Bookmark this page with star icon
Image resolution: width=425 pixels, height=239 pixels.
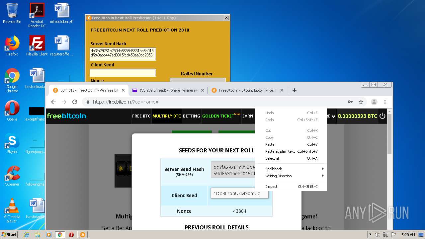361,102
